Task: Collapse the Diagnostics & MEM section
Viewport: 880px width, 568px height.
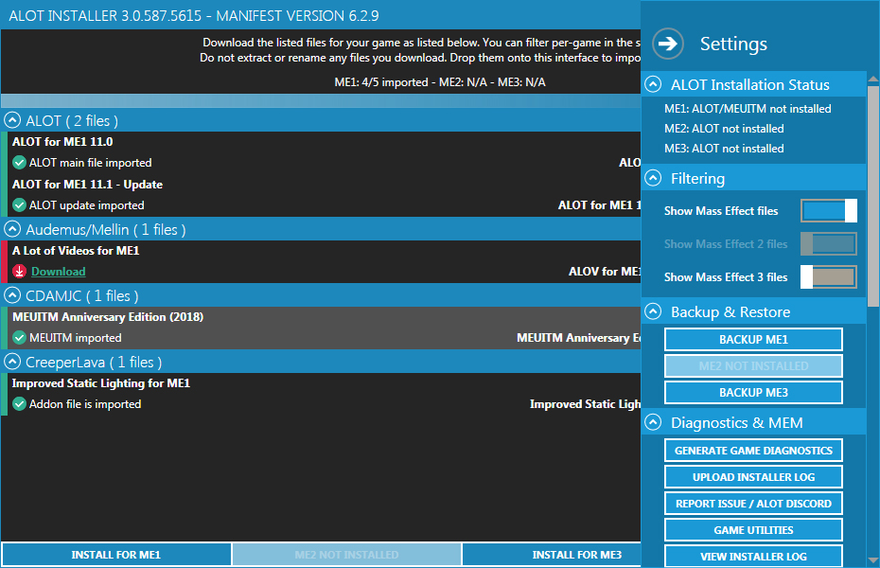Action: click(x=653, y=422)
